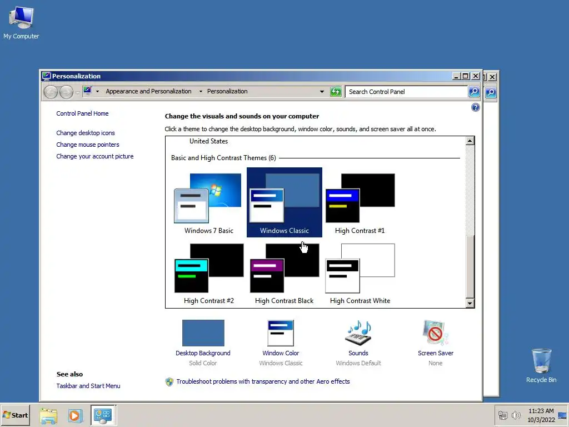The image size is (569, 427).
Task: Click the Back navigation arrow
Action: pyautogui.click(x=51, y=92)
